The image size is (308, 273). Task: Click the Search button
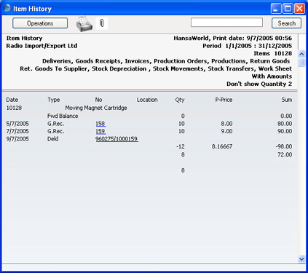(x=286, y=23)
